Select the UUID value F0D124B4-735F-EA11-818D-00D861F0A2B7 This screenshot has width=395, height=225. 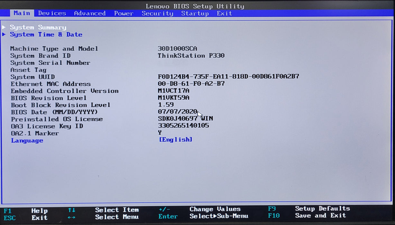(228, 76)
